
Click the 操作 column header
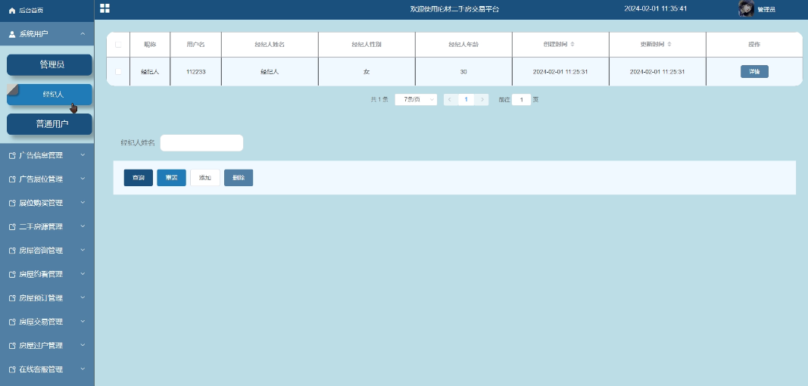point(754,45)
